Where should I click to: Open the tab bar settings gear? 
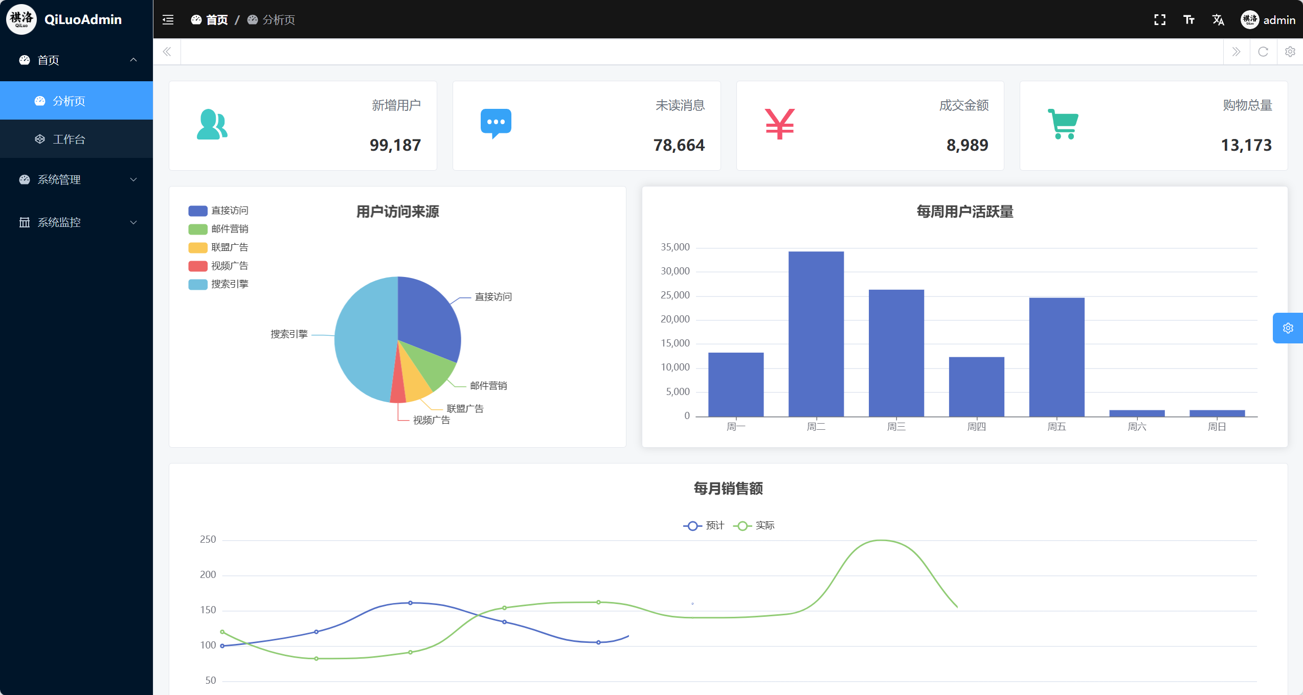pos(1290,52)
